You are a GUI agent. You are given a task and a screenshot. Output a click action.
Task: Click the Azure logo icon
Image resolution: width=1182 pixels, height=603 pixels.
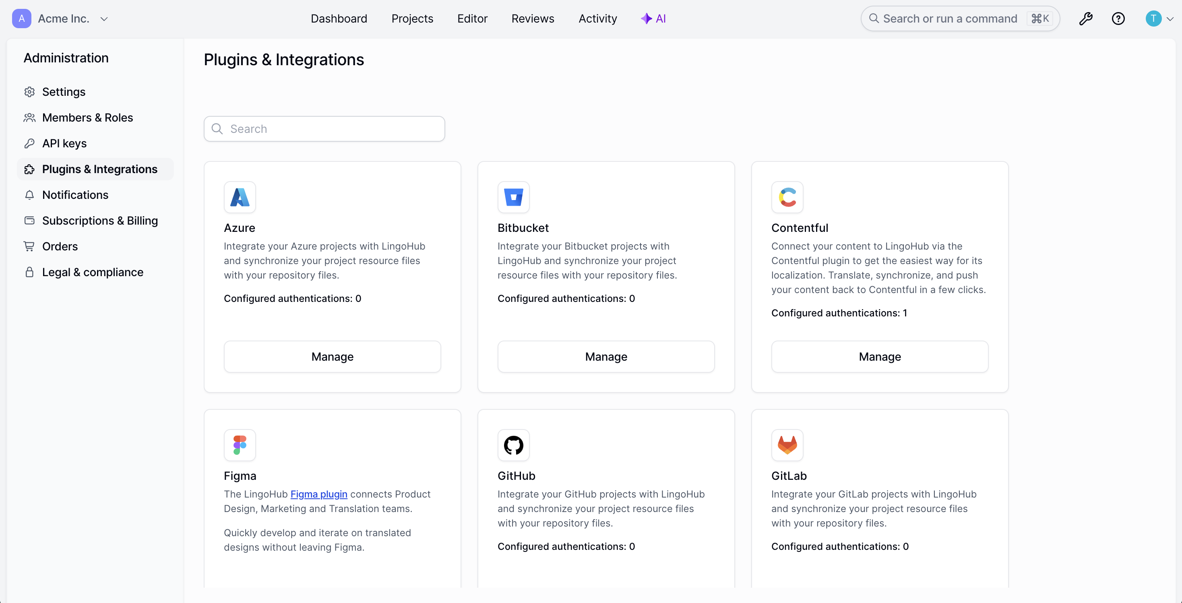click(240, 197)
